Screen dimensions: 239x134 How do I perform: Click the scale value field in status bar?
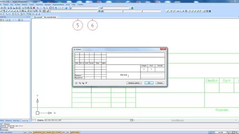coord(220,133)
